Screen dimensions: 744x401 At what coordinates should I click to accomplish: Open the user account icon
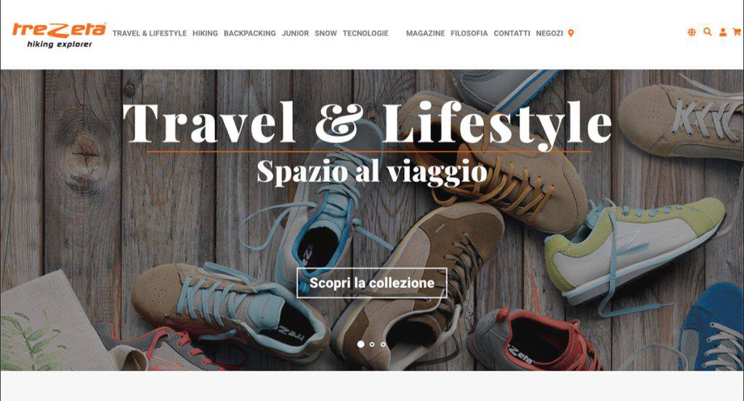click(x=723, y=32)
